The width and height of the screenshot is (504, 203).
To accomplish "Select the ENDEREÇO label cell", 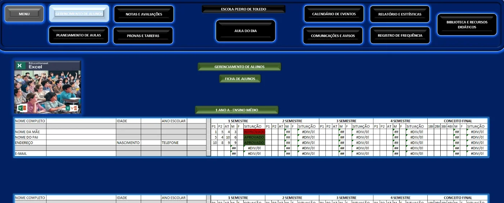I will click(x=30, y=143).
